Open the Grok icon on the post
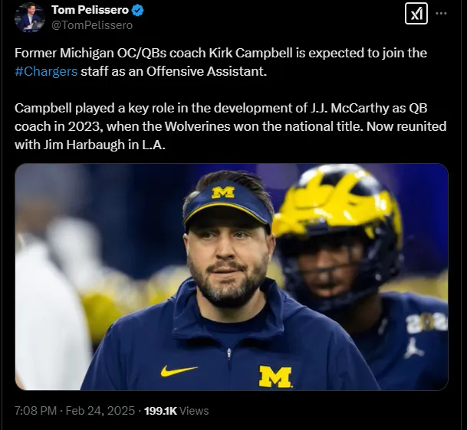 (416, 14)
